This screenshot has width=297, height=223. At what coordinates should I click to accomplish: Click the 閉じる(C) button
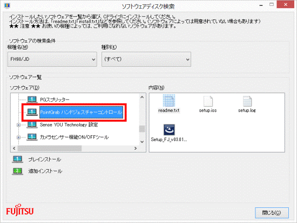(272, 213)
